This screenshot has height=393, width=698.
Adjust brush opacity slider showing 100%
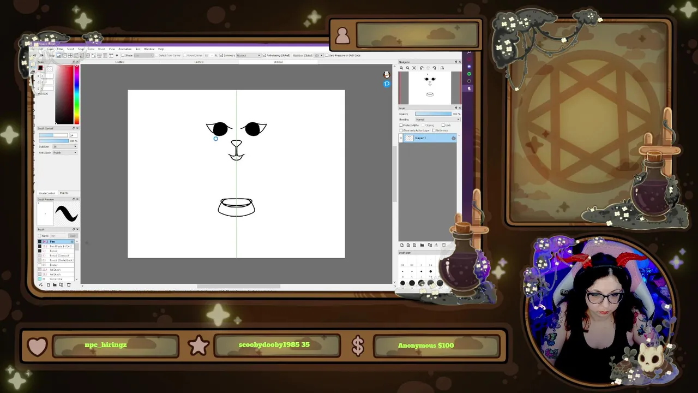pos(53,141)
